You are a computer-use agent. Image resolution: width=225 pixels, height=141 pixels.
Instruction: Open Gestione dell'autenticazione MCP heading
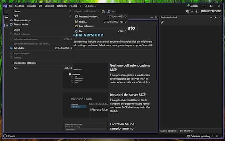[x=130, y=68]
